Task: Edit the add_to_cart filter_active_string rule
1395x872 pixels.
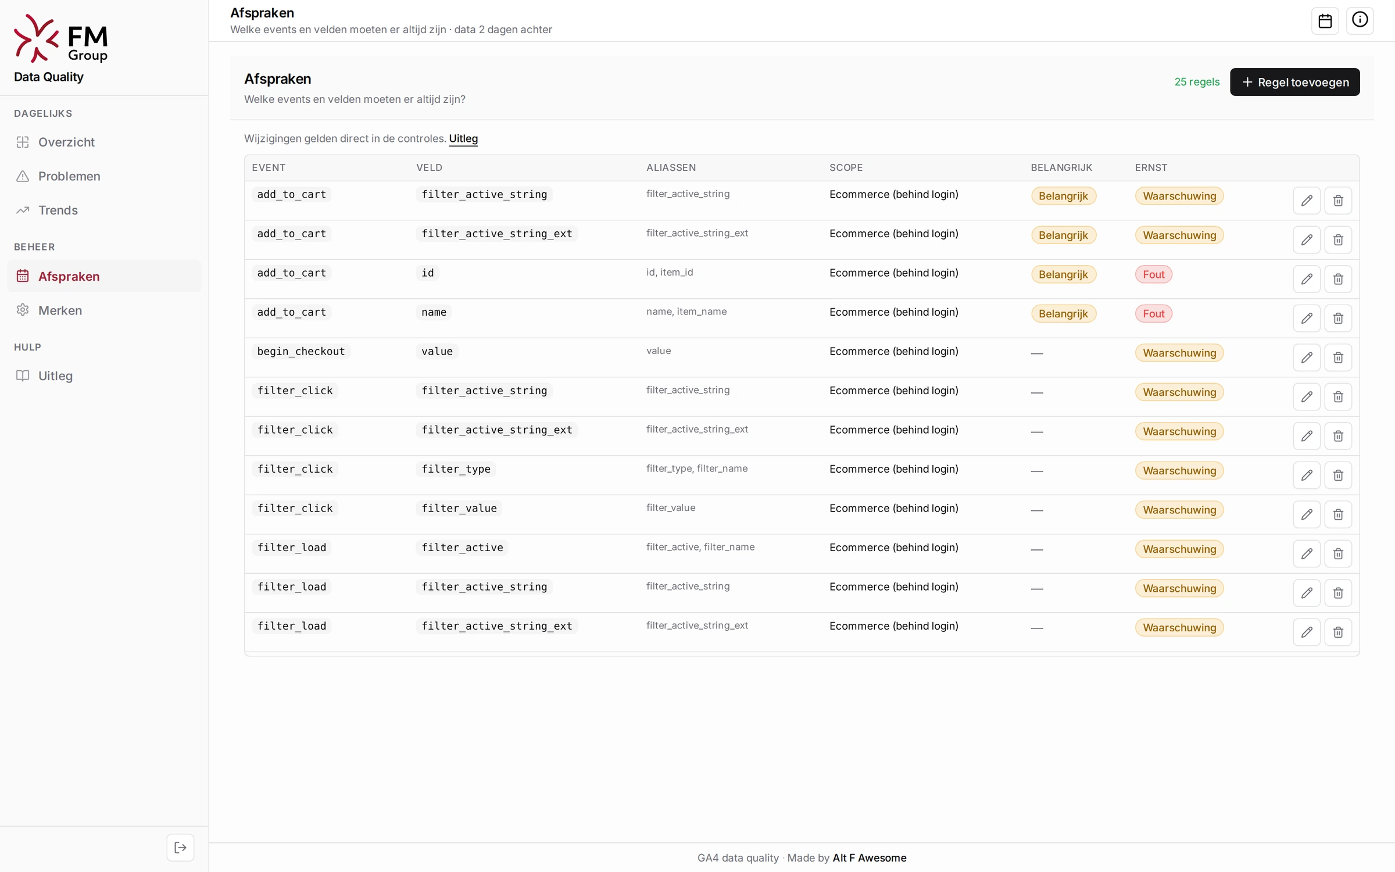Action: (x=1307, y=201)
